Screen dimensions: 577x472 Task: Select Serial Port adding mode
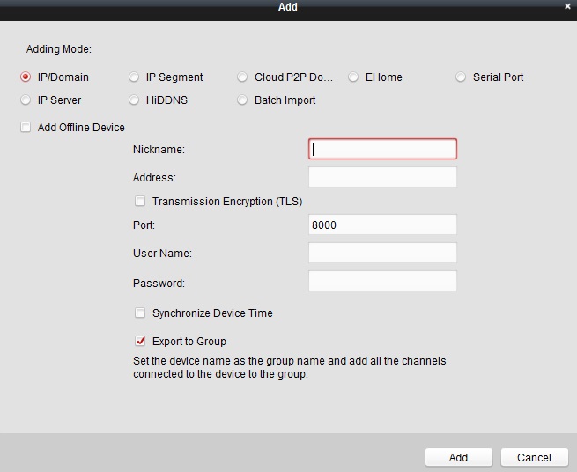(461, 77)
